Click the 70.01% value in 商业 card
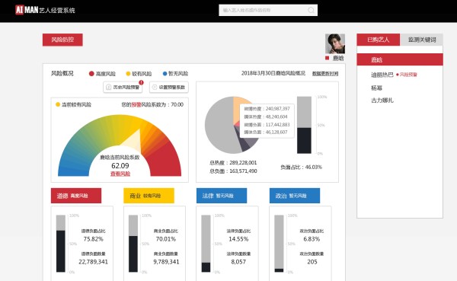The width and height of the screenshot is (457, 281). point(166,239)
